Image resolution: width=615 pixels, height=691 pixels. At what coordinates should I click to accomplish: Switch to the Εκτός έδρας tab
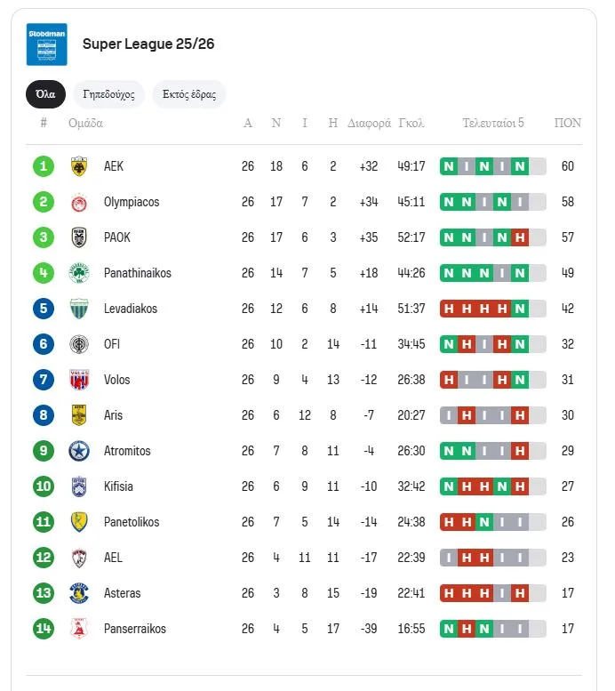[188, 94]
